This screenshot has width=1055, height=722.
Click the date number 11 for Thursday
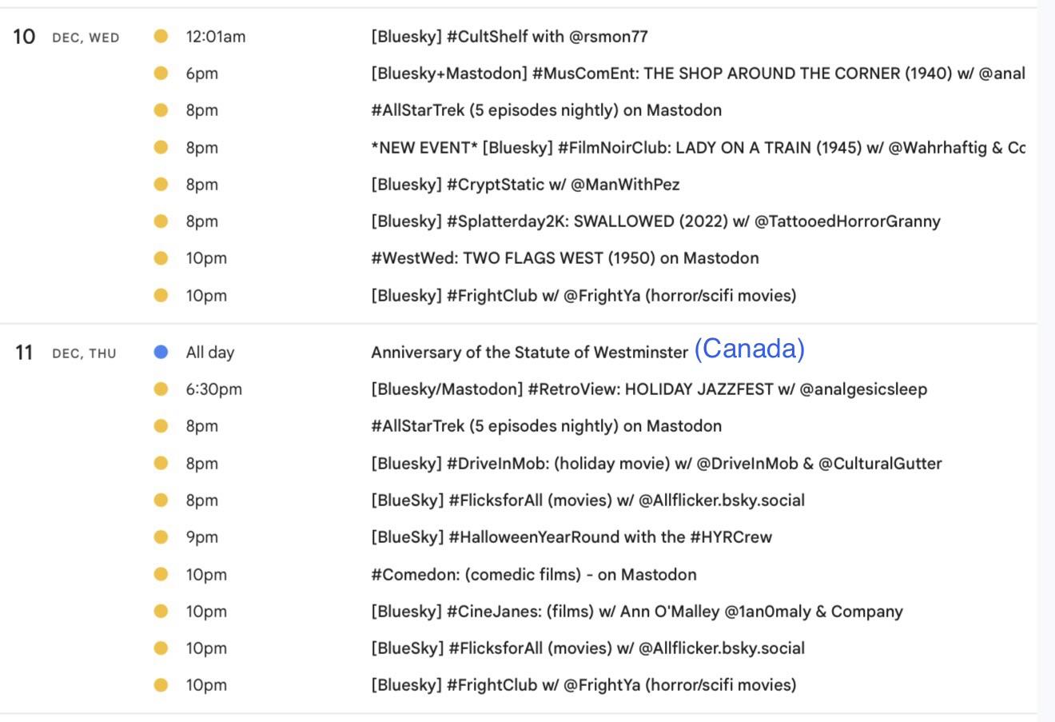tap(24, 353)
